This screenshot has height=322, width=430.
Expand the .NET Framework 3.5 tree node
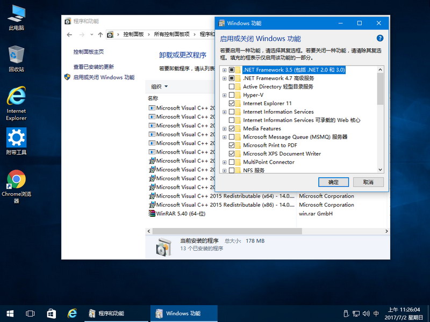[x=224, y=70]
